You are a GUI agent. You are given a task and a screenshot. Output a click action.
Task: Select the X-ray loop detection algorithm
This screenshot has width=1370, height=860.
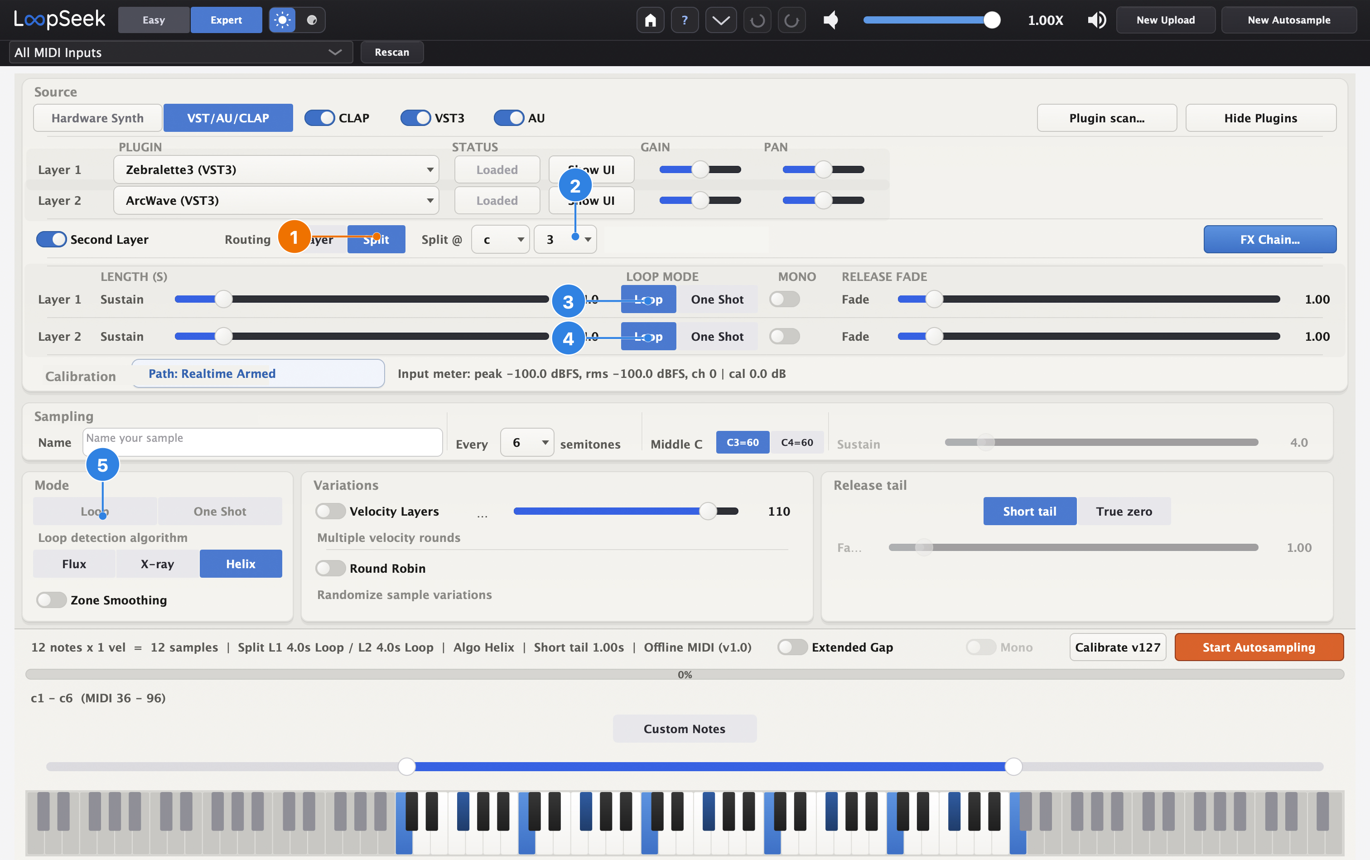(158, 564)
